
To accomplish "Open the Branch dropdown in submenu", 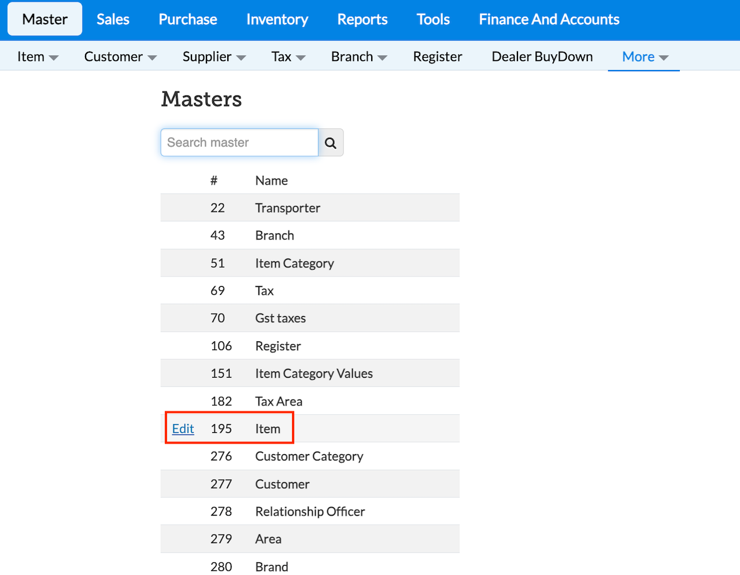I will click(358, 57).
